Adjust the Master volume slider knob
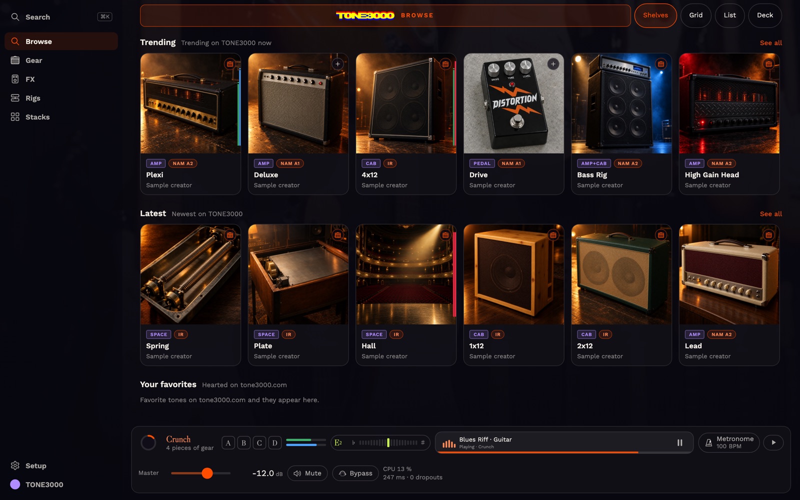 pos(207,473)
